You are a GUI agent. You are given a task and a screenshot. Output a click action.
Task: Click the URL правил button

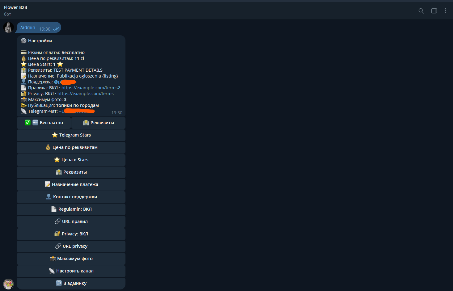click(71, 221)
